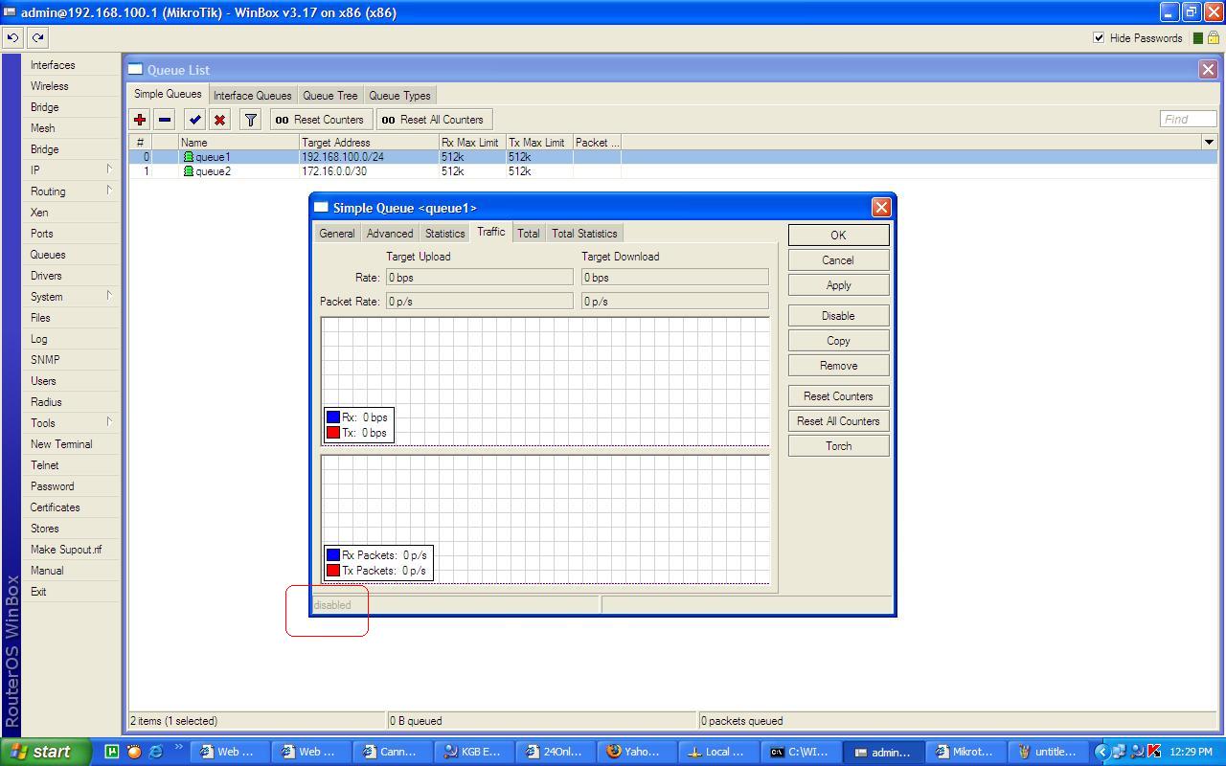Open the column selector dropdown arrow
The width and height of the screenshot is (1226, 766).
pyautogui.click(x=1209, y=142)
